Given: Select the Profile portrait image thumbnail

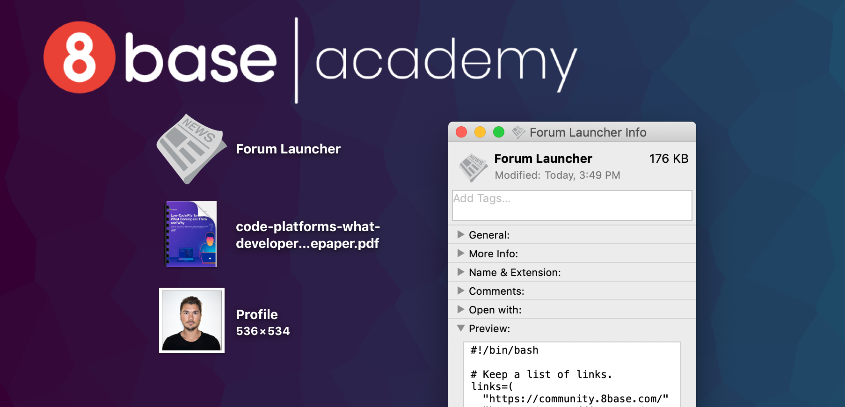Looking at the screenshot, I should coord(192,320).
